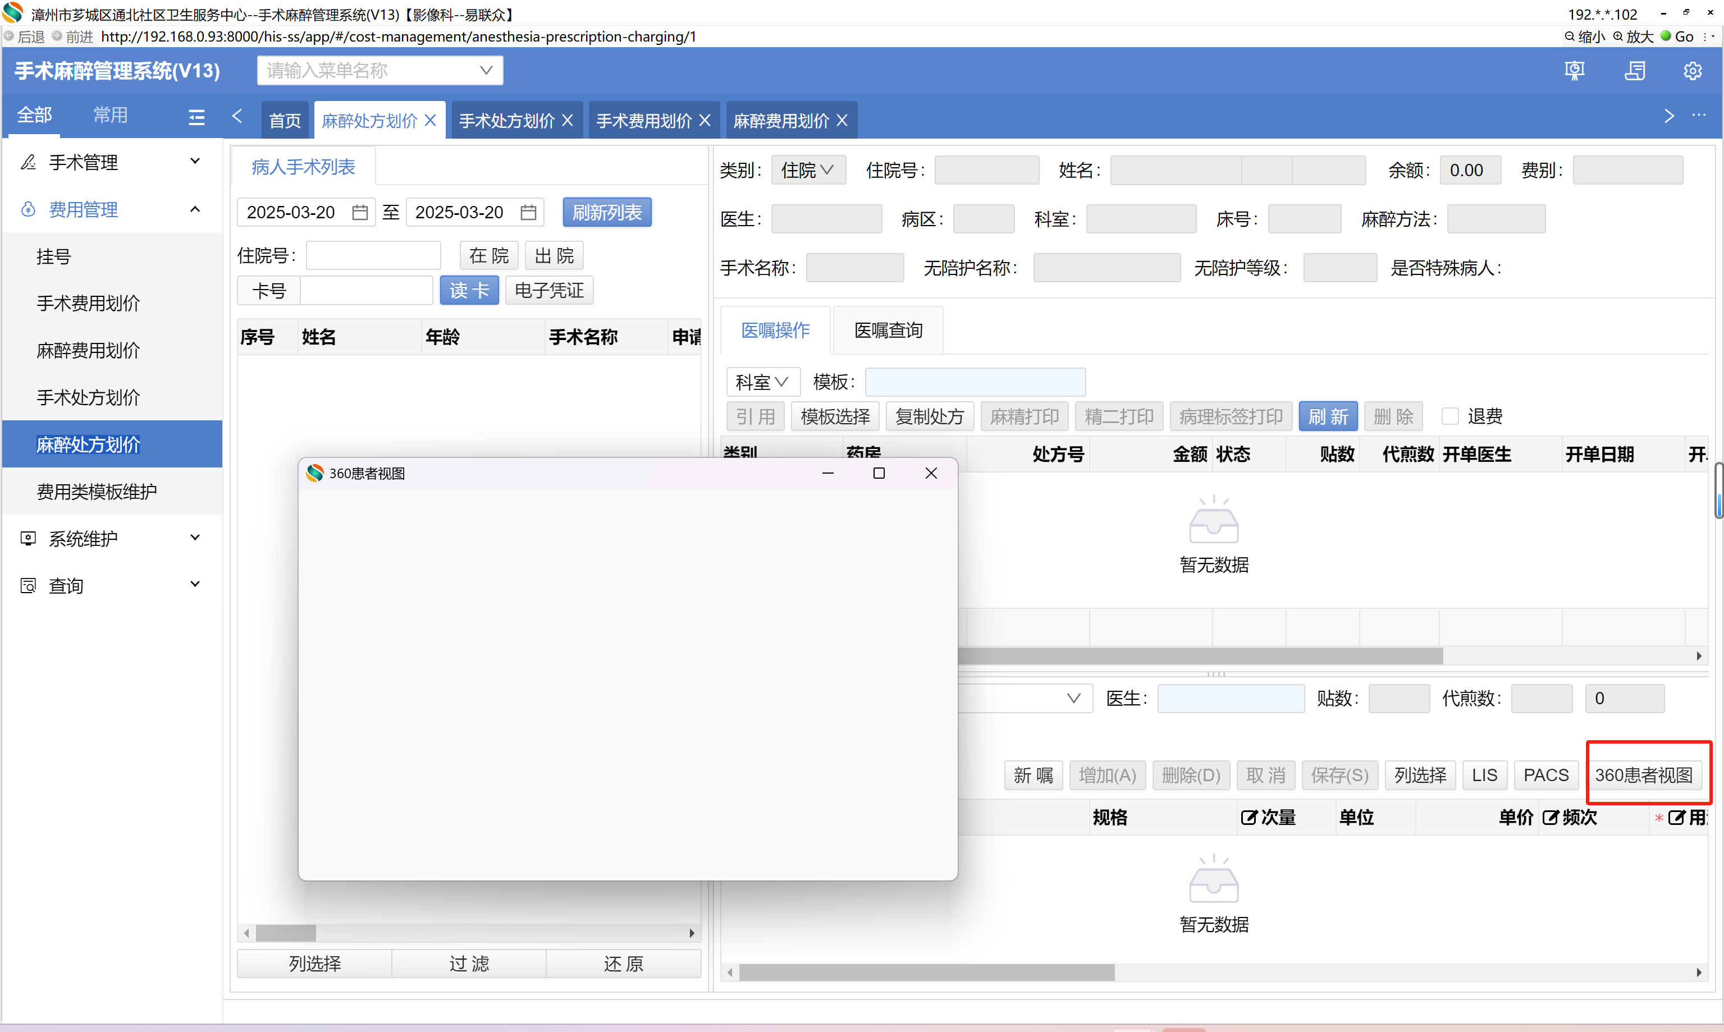
Task: Open the 科室 template scope dropdown
Action: 762,382
